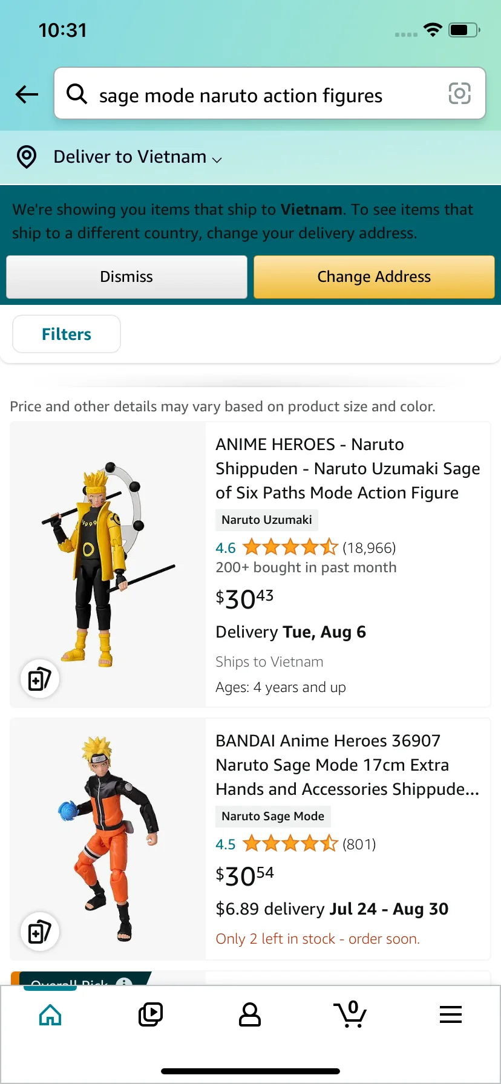Tap the delivery location pin icon
The image size is (501, 1084).
[x=27, y=157]
